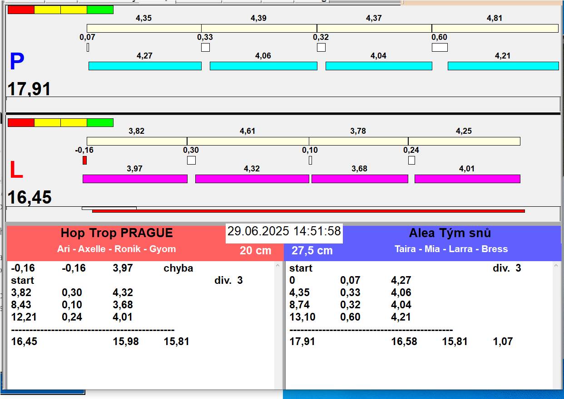Viewport: 564px width, 399px height.
Task: Click 13,10 in the right results list
Action: point(302,317)
